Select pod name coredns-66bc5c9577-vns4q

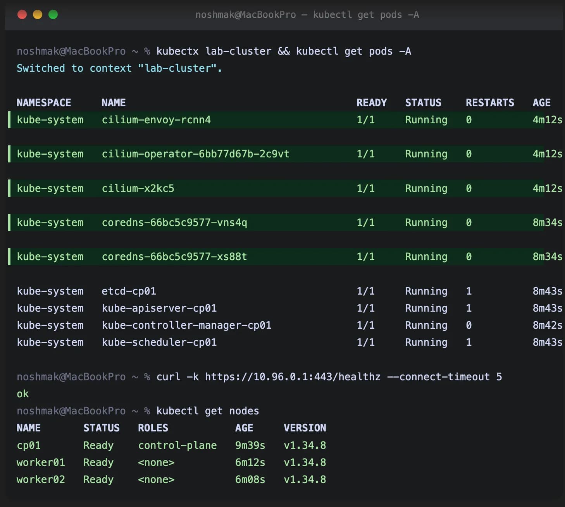pyautogui.click(x=174, y=222)
